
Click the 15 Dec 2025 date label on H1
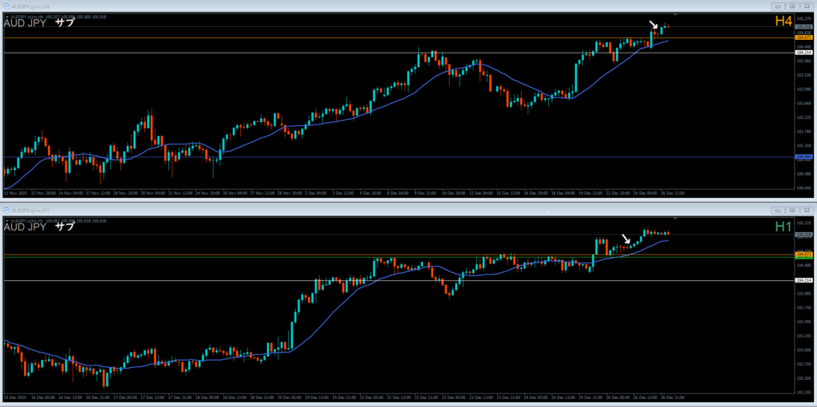[x=15, y=397]
